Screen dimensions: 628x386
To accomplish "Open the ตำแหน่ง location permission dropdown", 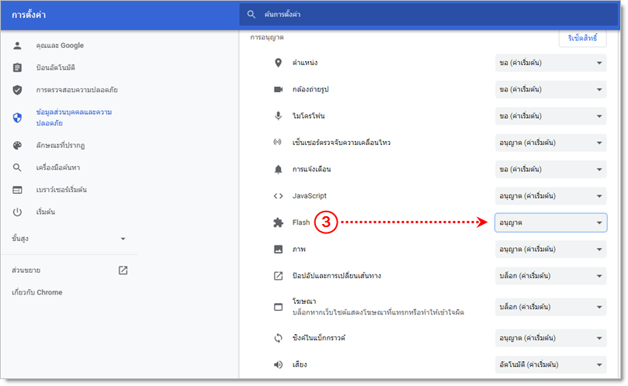I will click(x=550, y=63).
